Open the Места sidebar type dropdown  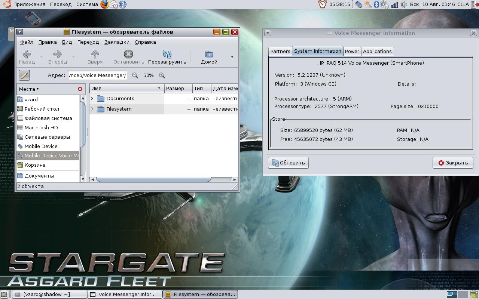click(29, 89)
